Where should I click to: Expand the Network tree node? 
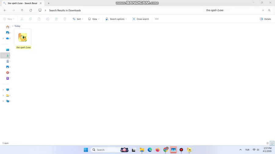[x=3, y=101]
